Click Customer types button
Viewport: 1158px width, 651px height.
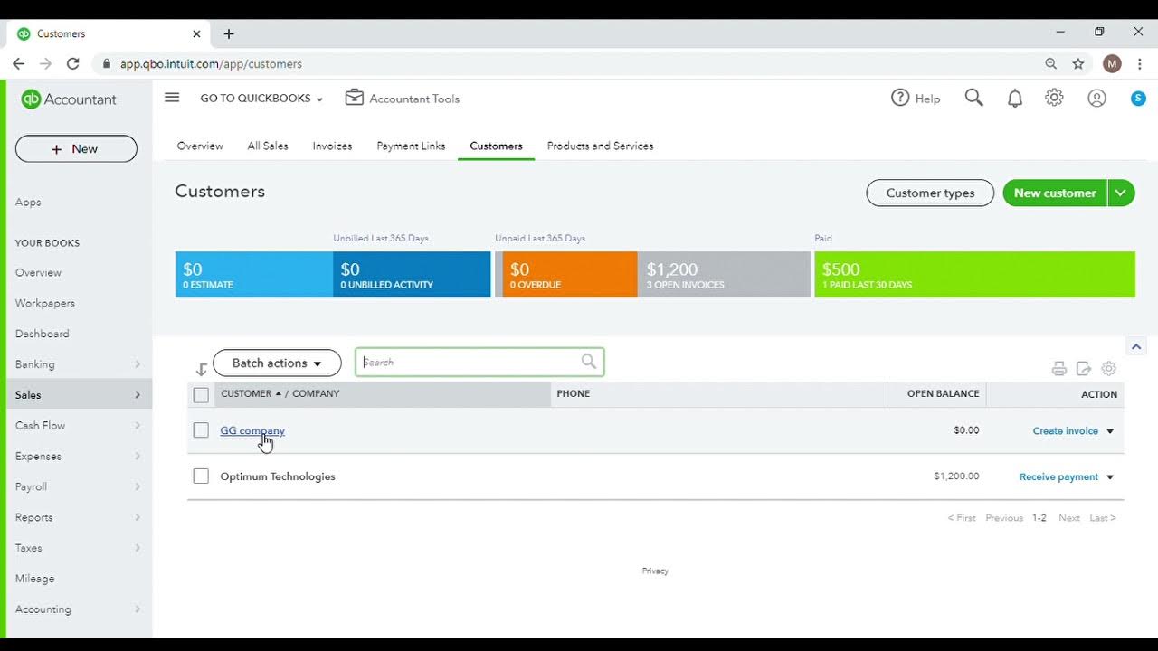930,193
